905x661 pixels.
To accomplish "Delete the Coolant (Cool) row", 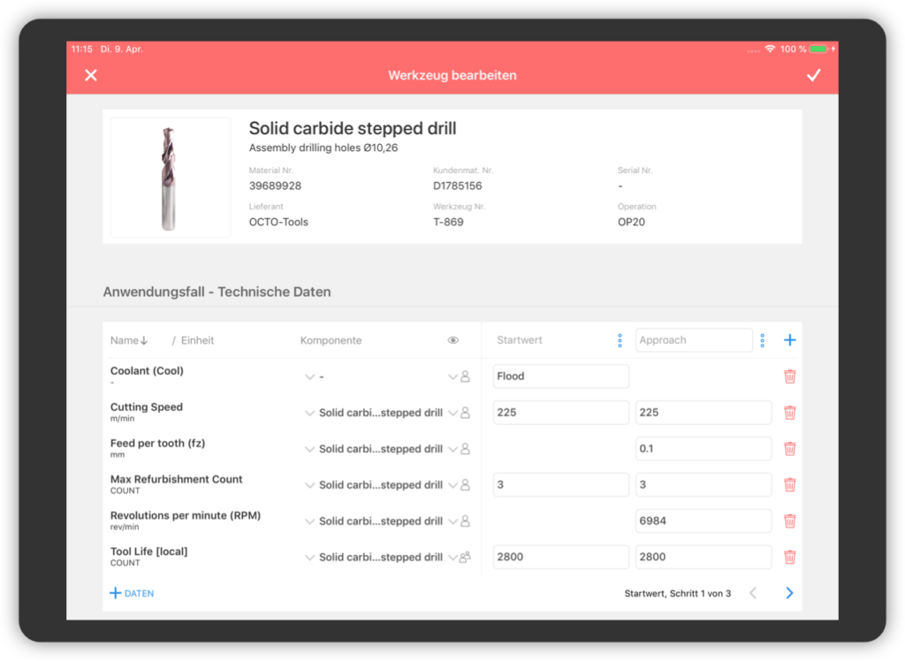I will click(x=789, y=376).
